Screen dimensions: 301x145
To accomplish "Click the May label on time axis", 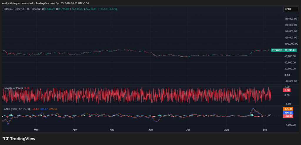I will tap(112, 130).
